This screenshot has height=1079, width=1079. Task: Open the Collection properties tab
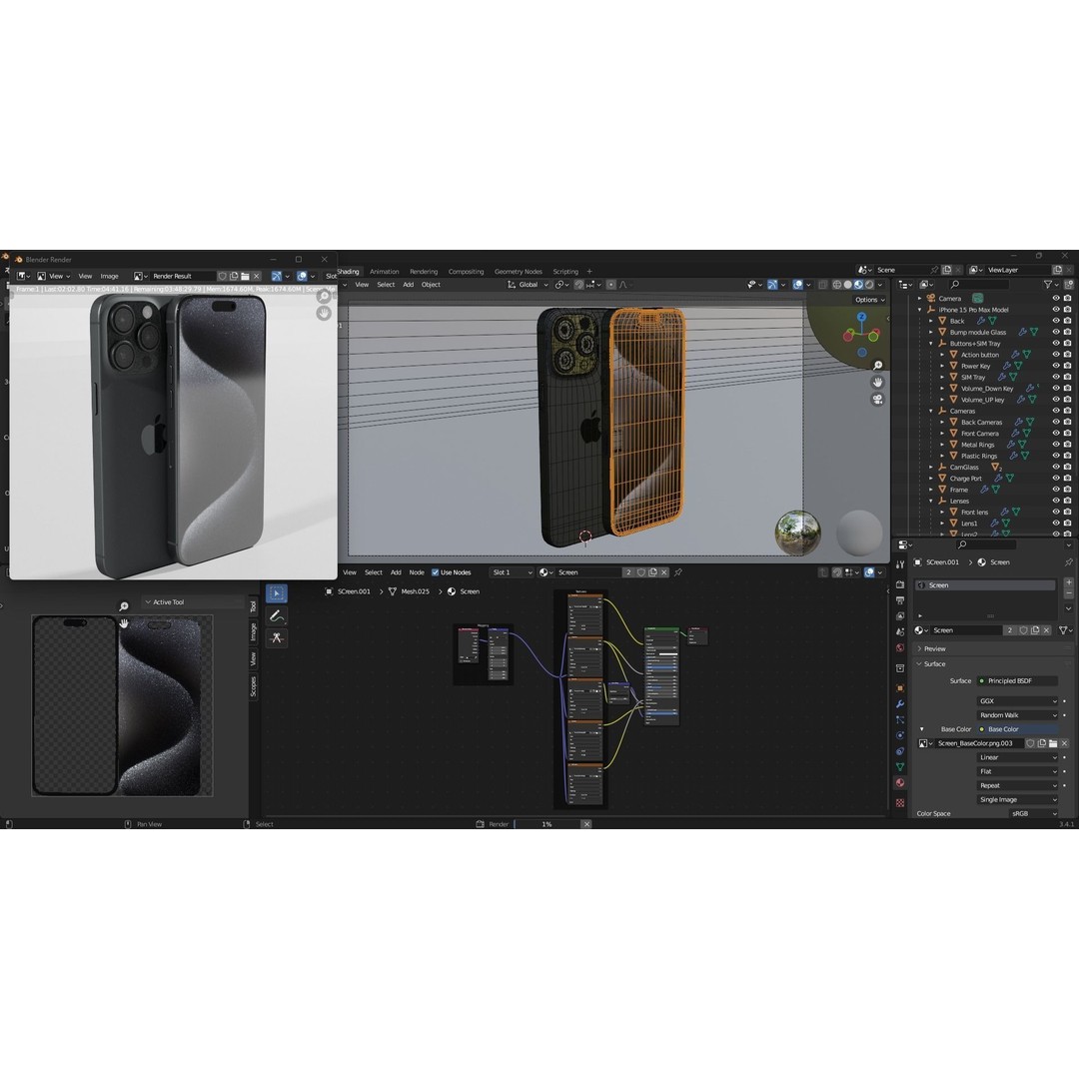click(x=900, y=668)
